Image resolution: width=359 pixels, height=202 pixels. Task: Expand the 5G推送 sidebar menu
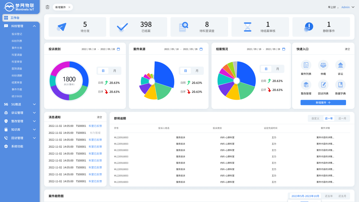(34, 104)
